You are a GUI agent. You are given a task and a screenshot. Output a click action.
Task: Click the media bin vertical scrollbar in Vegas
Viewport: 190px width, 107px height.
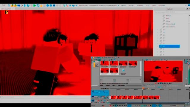tap(141, 69)
